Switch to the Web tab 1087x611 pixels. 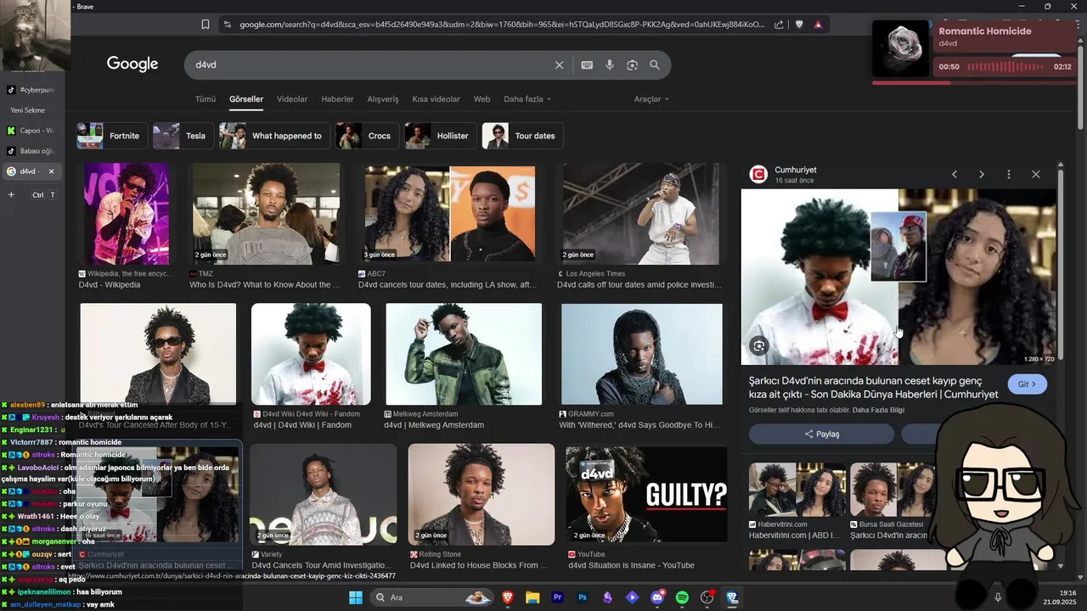(x=482, y=99)
